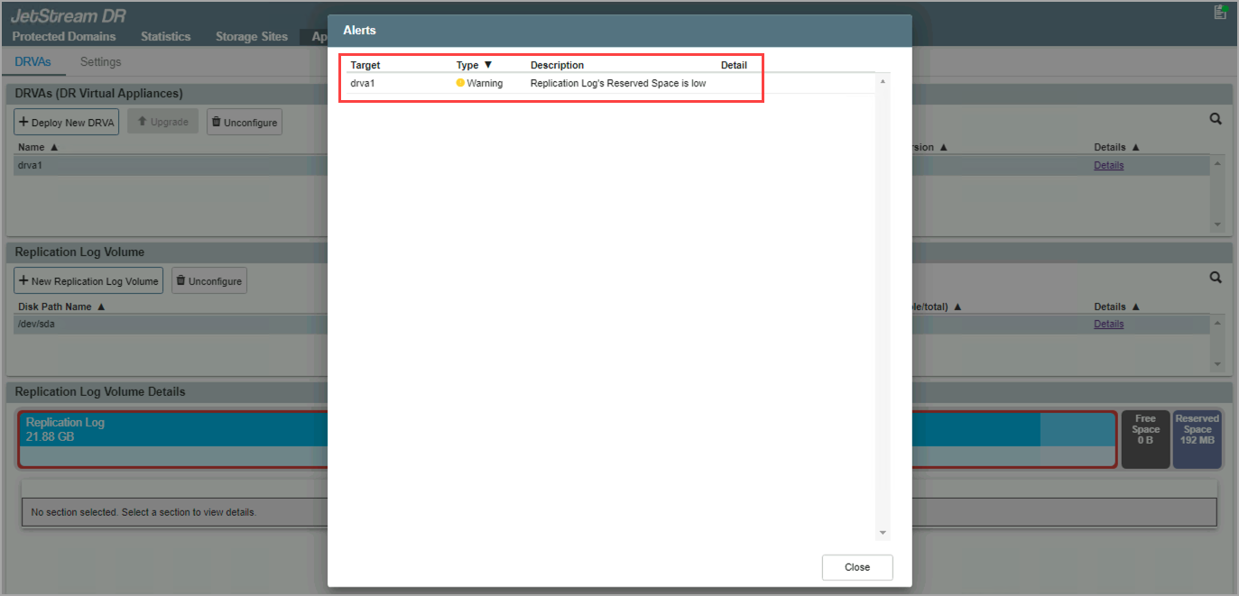Sort by Disk Path Name column
The image size is (1239, 596).
(x=60, y=307)
